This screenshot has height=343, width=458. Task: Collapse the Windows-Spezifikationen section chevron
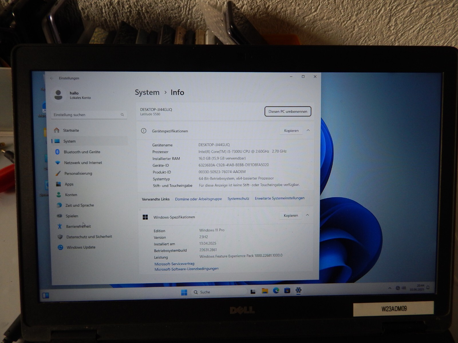(x=307, y=215)
